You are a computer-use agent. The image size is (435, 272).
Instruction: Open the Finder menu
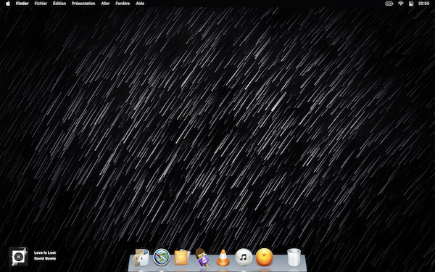point(22,4)
